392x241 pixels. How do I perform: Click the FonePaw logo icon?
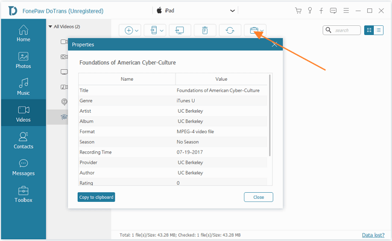pos(13,11)
